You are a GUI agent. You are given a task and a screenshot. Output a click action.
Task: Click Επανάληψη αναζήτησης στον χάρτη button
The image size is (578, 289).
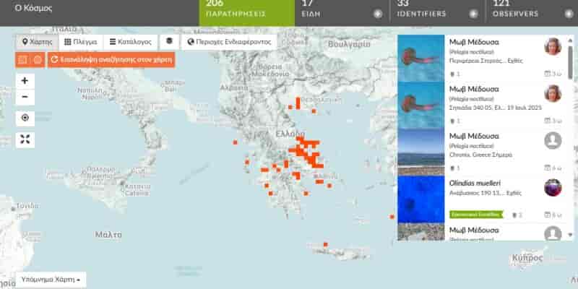point(111,59)
